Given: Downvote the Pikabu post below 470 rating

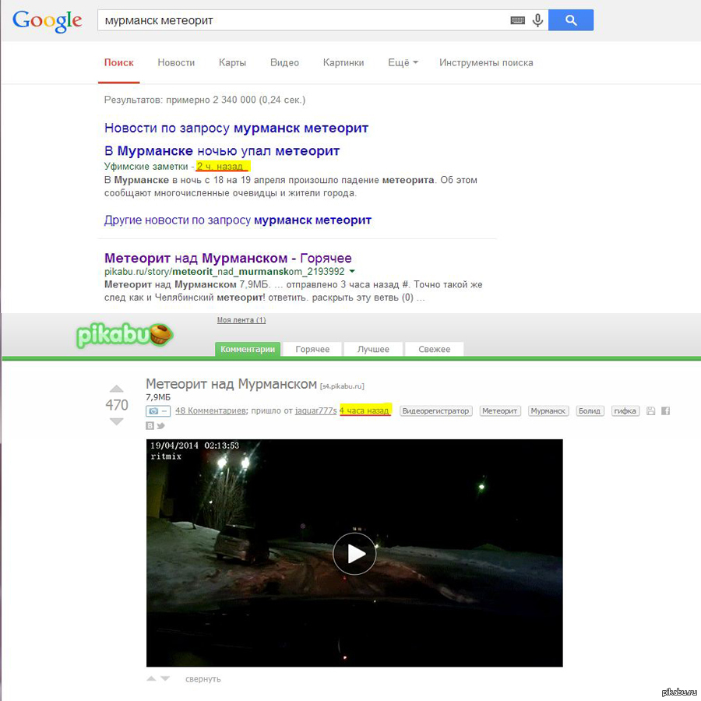Looking at the screenshot, I should point(116,421).
